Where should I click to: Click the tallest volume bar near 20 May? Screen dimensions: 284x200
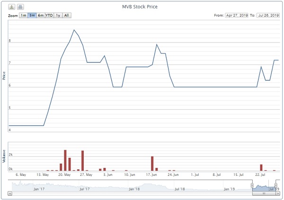[x=65, y=160]
